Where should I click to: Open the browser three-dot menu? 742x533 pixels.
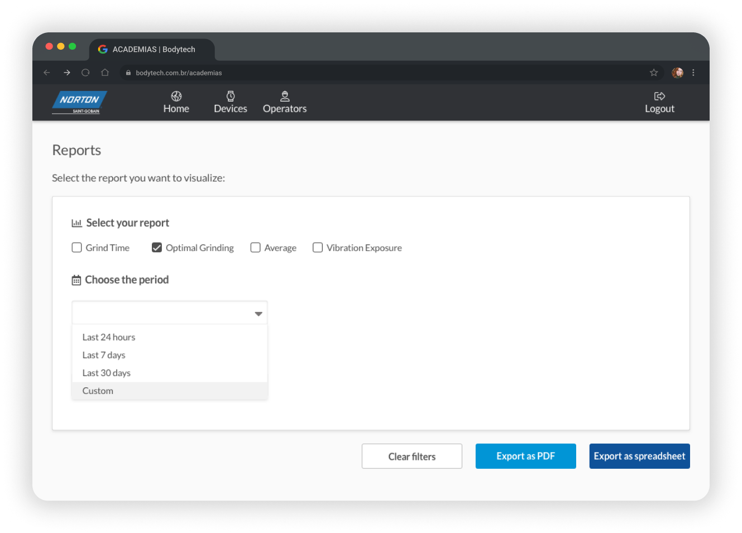[693, 73]
